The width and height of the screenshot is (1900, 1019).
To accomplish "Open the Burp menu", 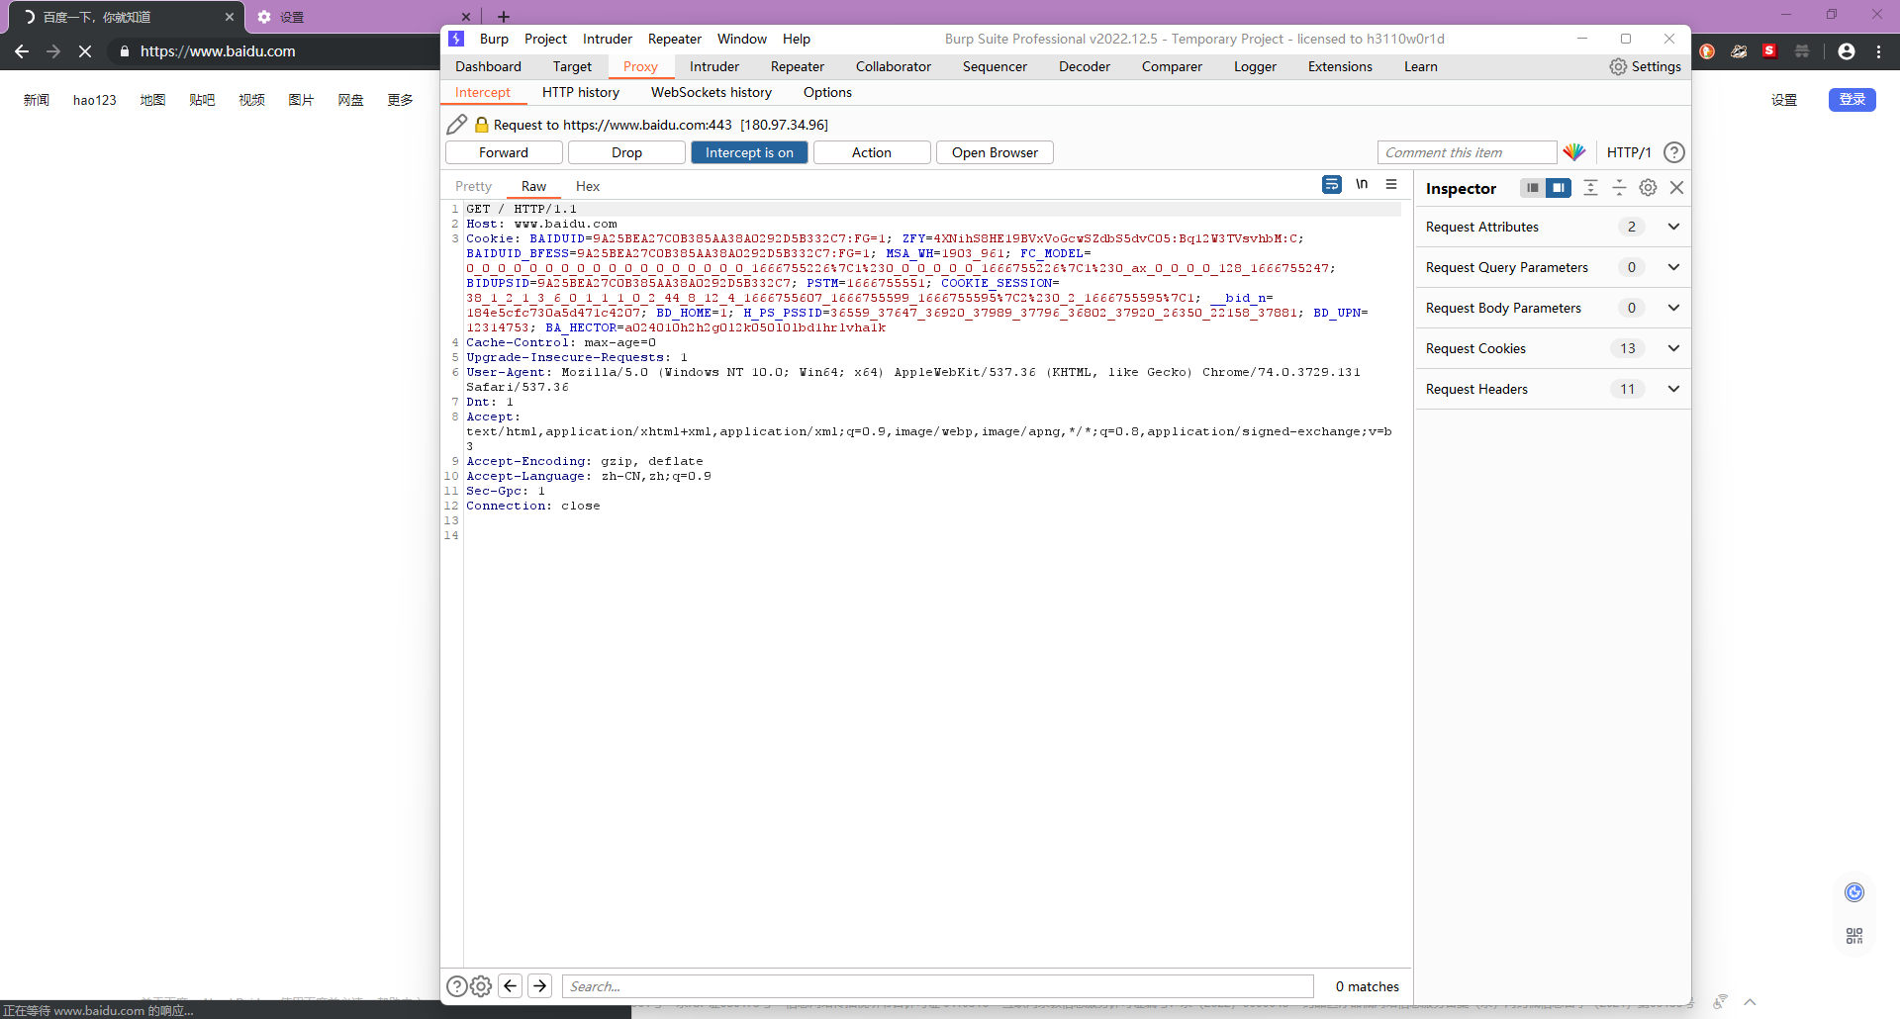I will pos(494,39).
